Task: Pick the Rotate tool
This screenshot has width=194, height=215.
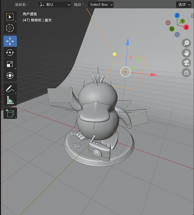Action: click(10, 53)
